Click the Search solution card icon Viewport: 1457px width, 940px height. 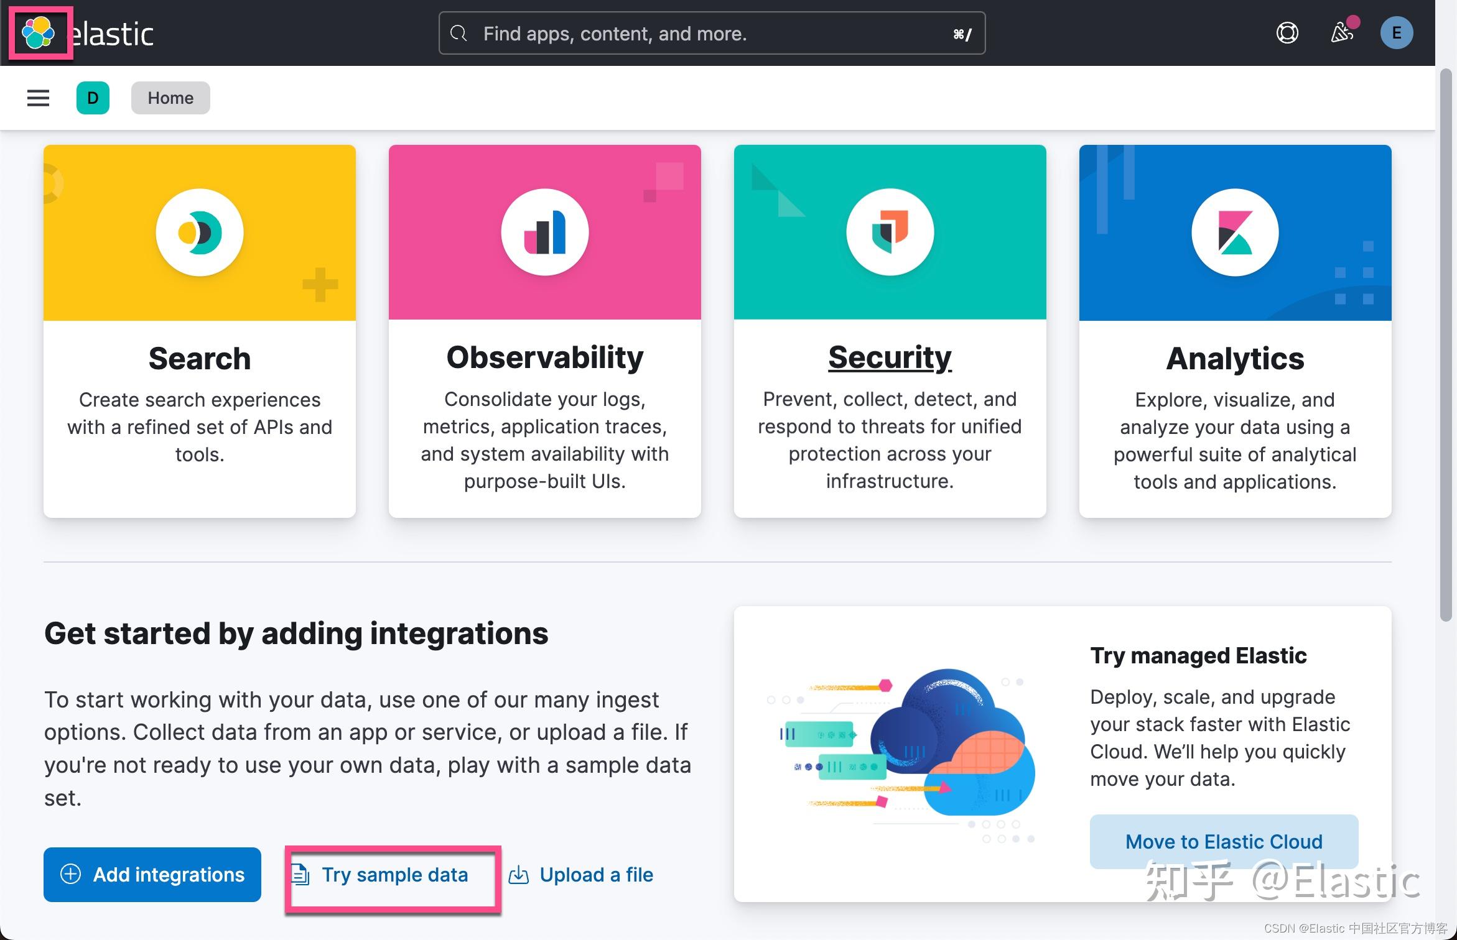199,231
